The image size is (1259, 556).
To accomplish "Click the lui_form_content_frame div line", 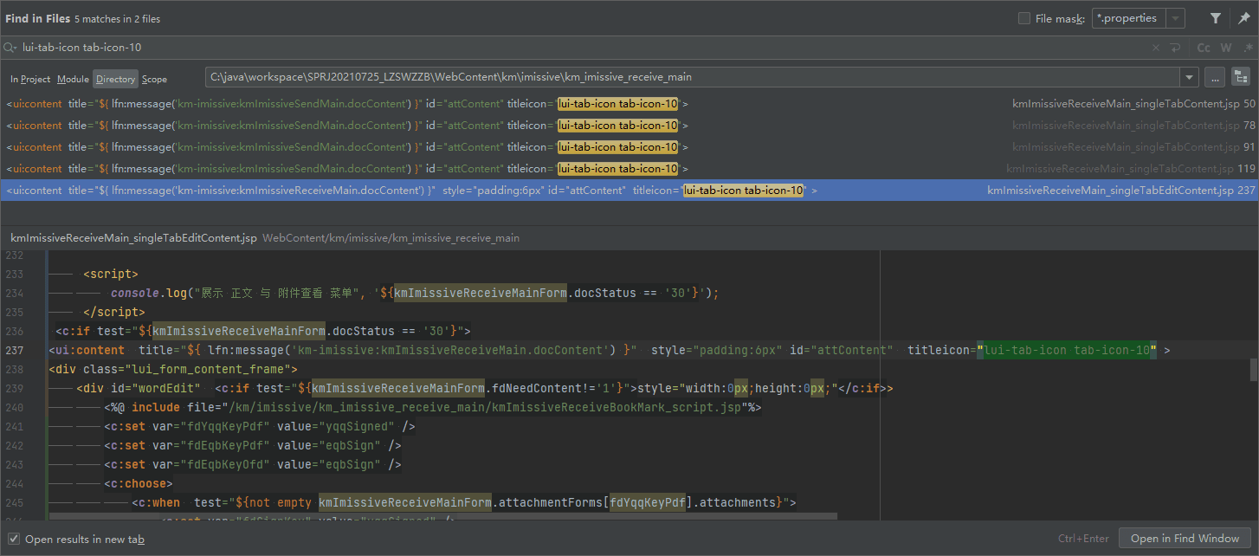I will click(x=173, y=369).
